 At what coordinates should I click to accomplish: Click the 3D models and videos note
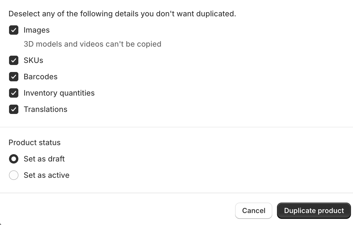[x=92, y=44]
